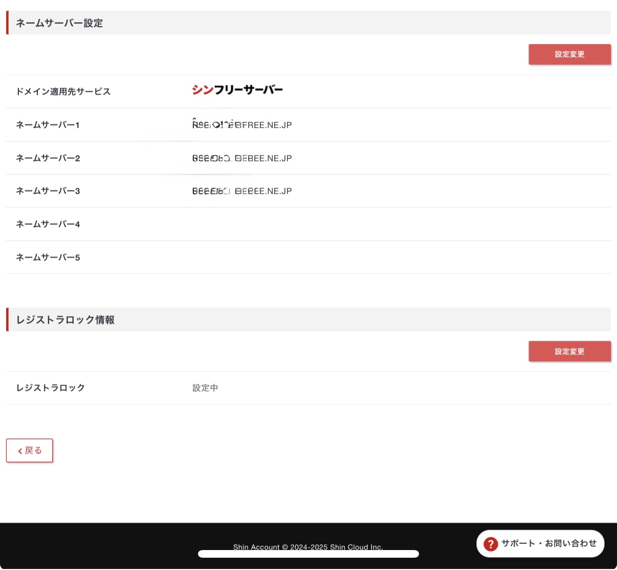
Task: Select the ネームサーバー2 hostname value
Action: (x=242, y=158)
